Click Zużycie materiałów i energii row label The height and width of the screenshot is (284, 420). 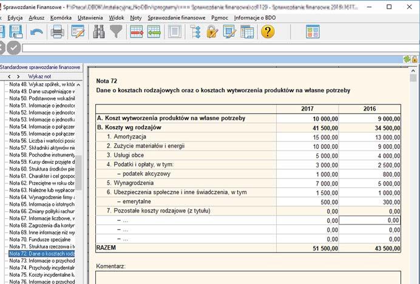tap(146, 146)
